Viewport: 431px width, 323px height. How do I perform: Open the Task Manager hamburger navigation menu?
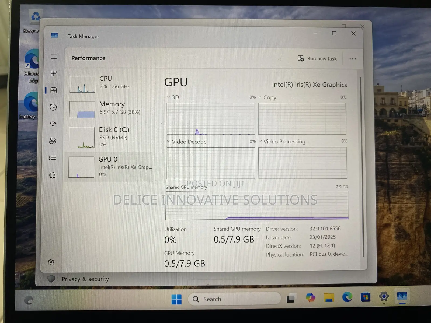click(54, 57)
